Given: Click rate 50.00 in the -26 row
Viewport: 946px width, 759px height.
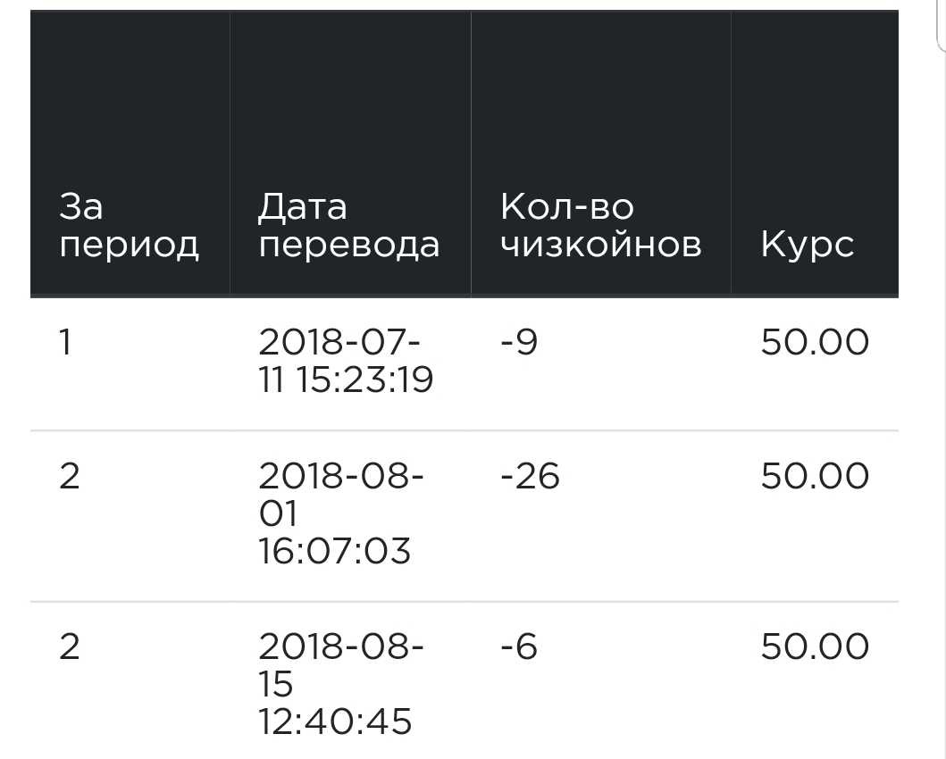Looking at the screenshot, I should tap(815, 476).
